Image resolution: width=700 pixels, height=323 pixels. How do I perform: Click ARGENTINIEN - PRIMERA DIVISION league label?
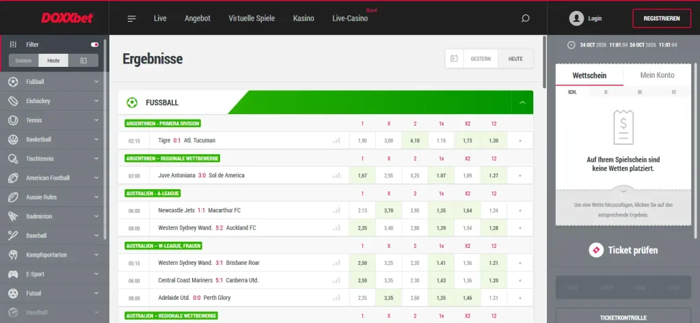tap(163, 124)
